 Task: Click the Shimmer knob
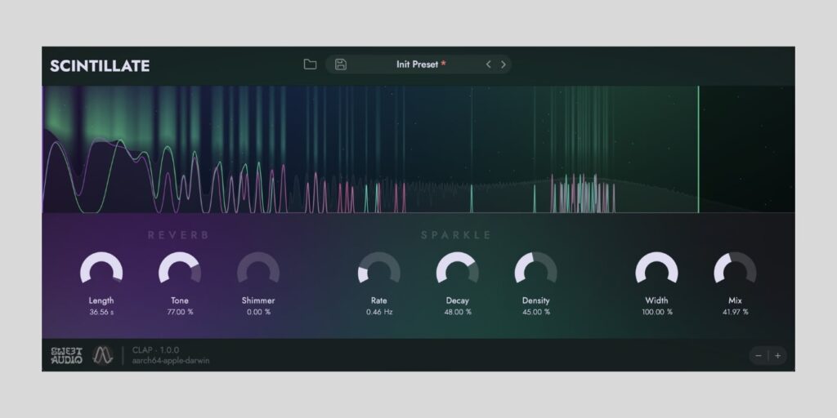point(258,269)
